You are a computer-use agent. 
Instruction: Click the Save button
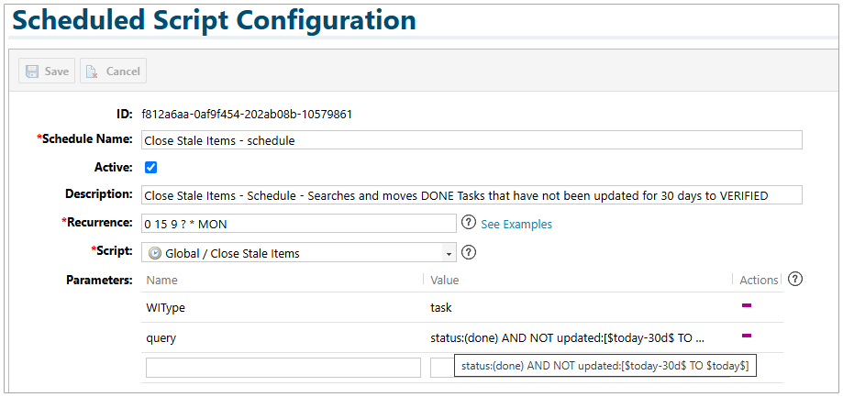(47, 72)
